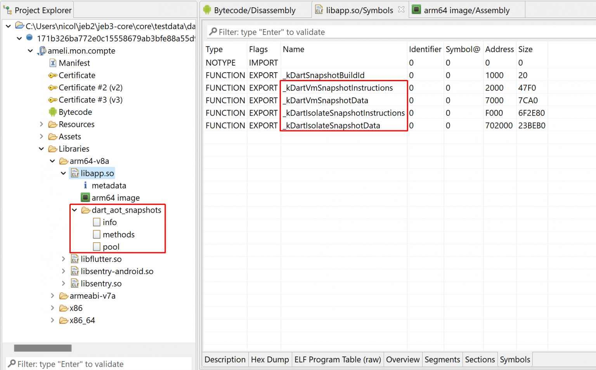
Task: Click the Bytecode Android icon
Action: coord(52,112)
